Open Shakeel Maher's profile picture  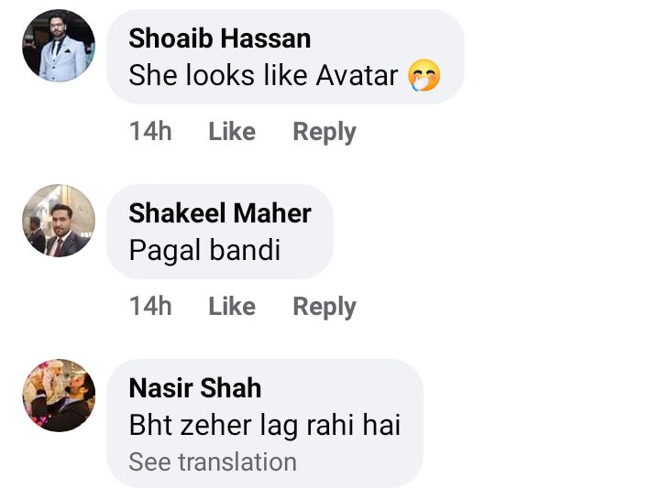tap(59, 221)
